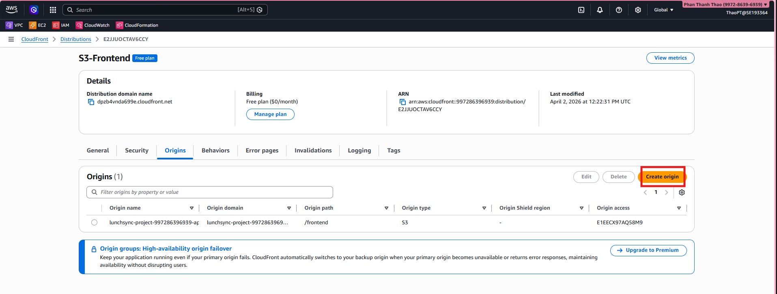The width and height of the screenshot is (777, 294).
Task: Click the Manage plan button
Action: tap(270, 114)
